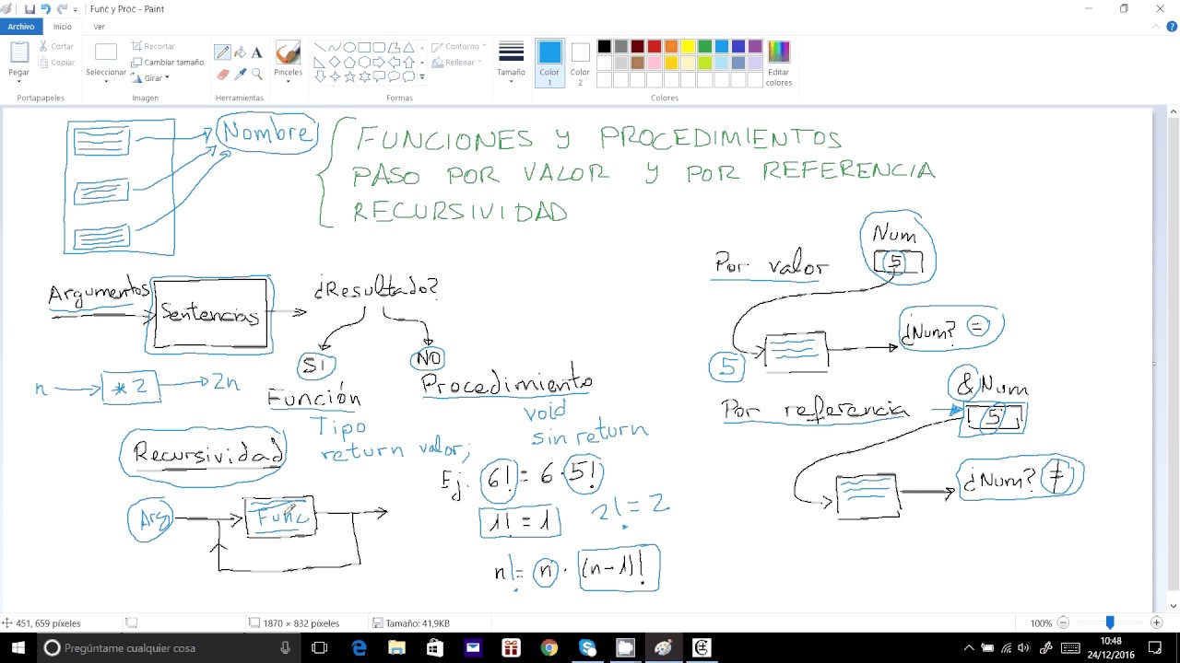Choose the Curve shape
Image resolution: width=1180 pixels, height=663 pixels.
pos(335,47)
